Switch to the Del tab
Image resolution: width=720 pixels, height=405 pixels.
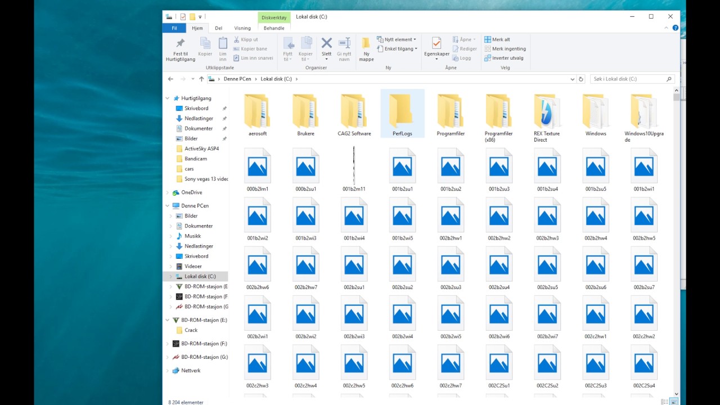click(x=219, y=28)
